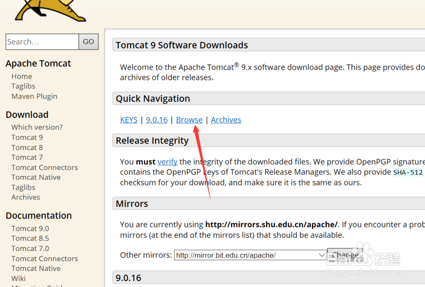The height and width of the screenshot is (287, 425).
Task: Go to Tomcat 7 download page
Action: [27, 157]
